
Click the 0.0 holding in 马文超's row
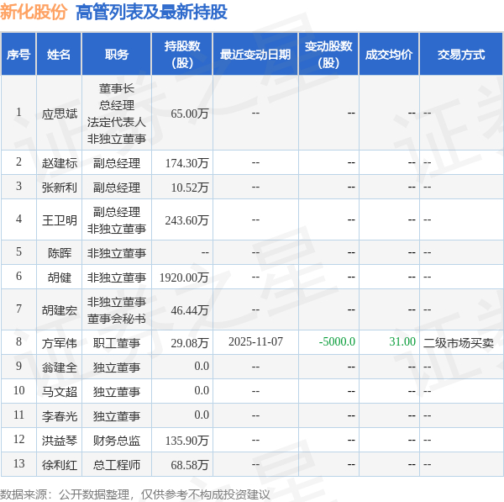(202, 390)
